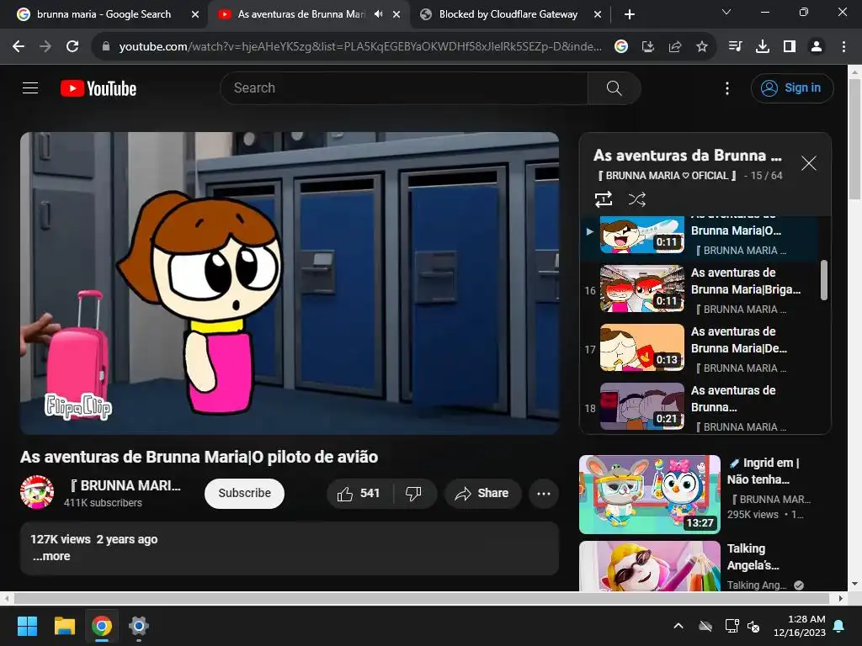Image resolution: width=862 pixels, height=646 pixels.
Task: Open playlist title As aventuras da Brunna
Action: [687, 156]
